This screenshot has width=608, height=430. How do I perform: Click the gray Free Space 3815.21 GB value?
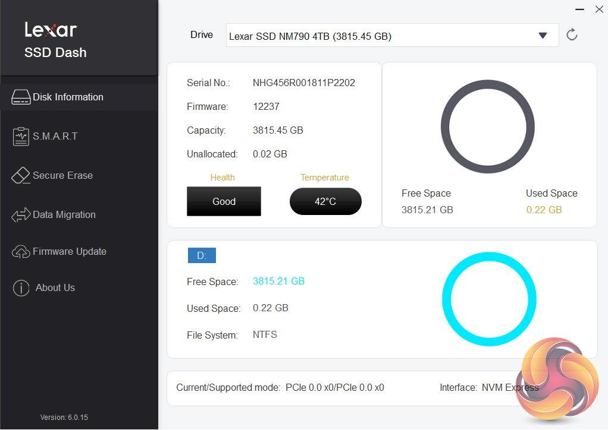click(x=427, y=210)
